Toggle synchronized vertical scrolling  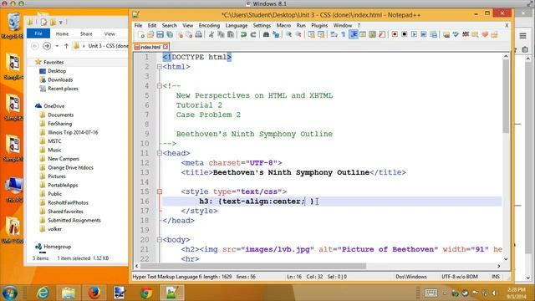[311, 34]
